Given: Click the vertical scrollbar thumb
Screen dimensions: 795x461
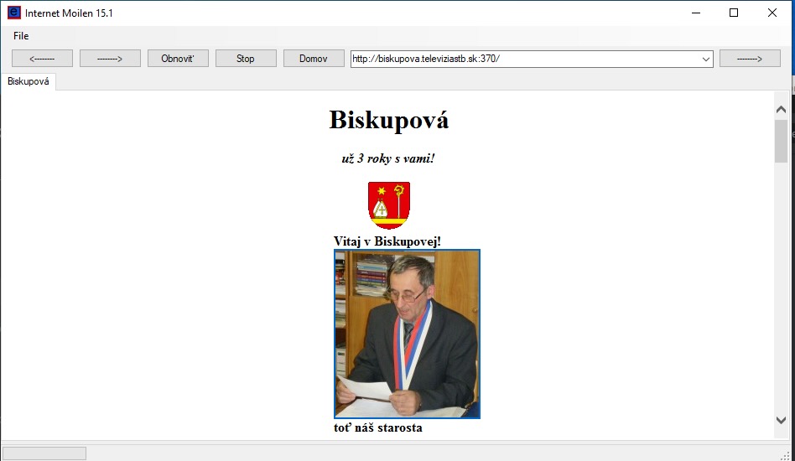Looking at the screenshot, I should tap(781, 142).
